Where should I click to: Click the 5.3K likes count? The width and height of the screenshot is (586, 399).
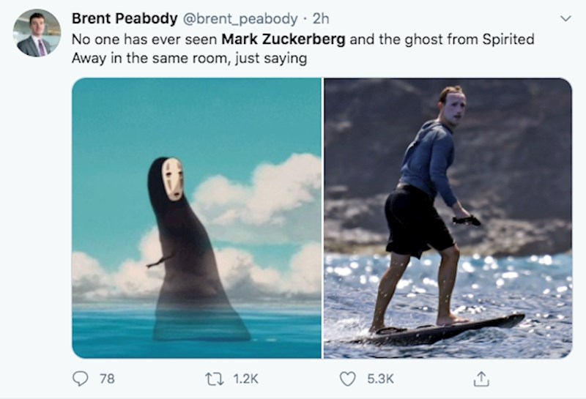click(x=379, y=379)
